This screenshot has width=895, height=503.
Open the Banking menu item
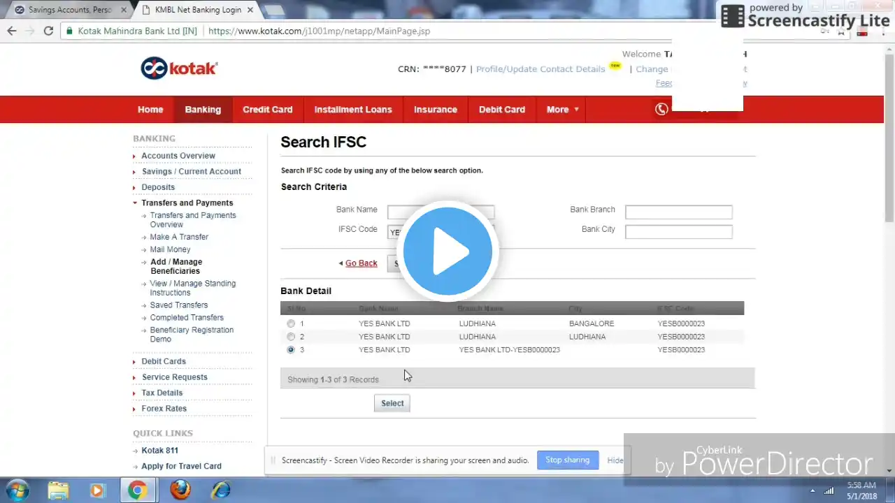tap(203, 110)
